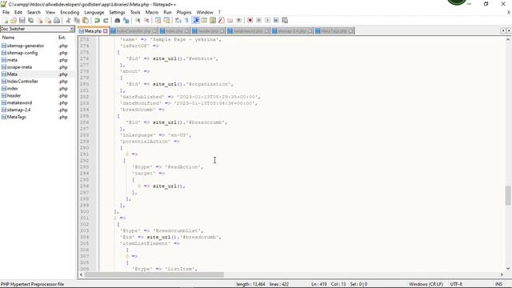Click the Record Macro red dot icon
This screenshot has height=288, width=512.
point(250,20)
